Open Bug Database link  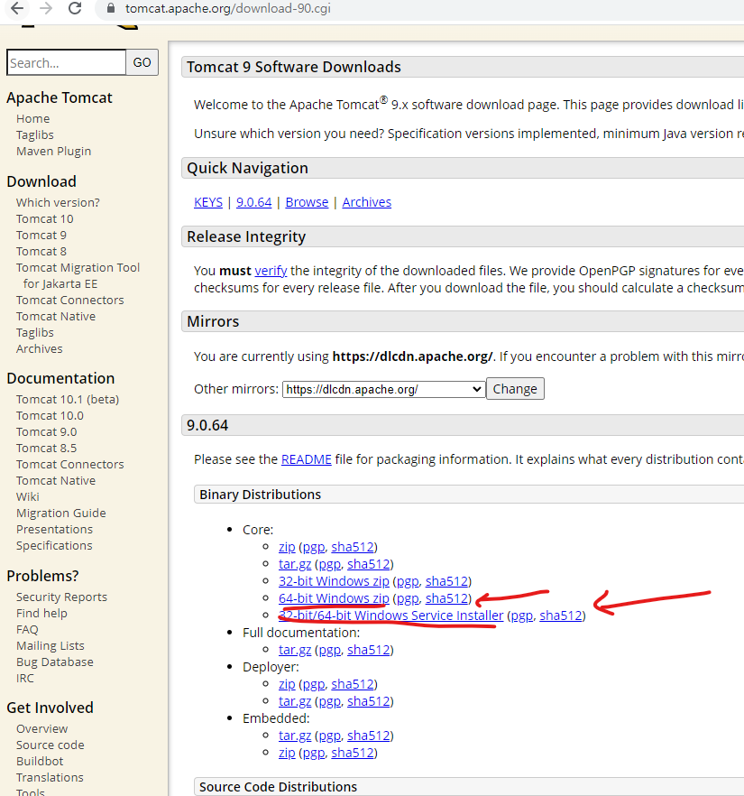[x=55, y=662]
